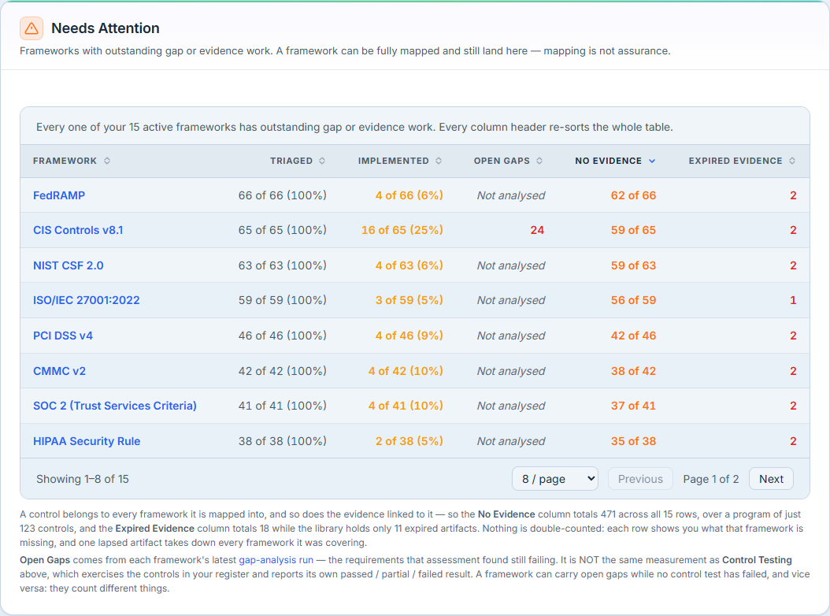Open SOC 2 (Trust Services Criteria) framework
830x616 pixels.
coord(115,406)
